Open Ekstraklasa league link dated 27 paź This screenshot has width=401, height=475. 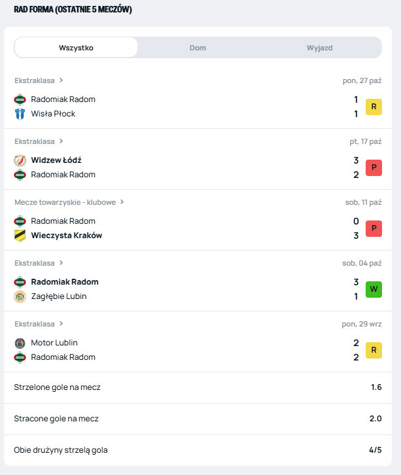tap(35, 80)
